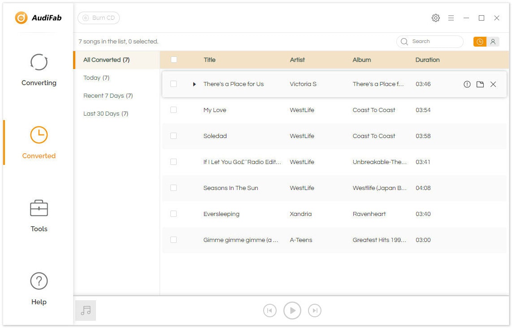Select the Seasons In The Sun title
Viewport: 512px width, 328px height.
tap(230, 188)
